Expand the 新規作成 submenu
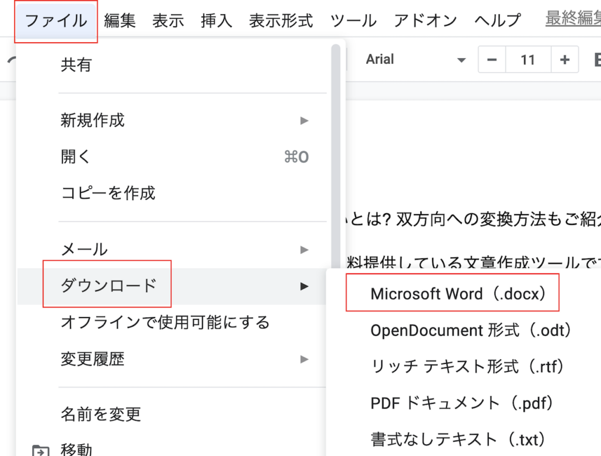This screenshot has height=456, width=601. [x=172, y=120]
